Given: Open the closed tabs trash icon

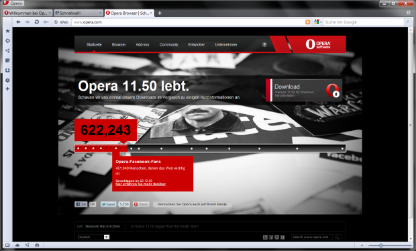Looking at the screenshot, I should tap(409, 13).
